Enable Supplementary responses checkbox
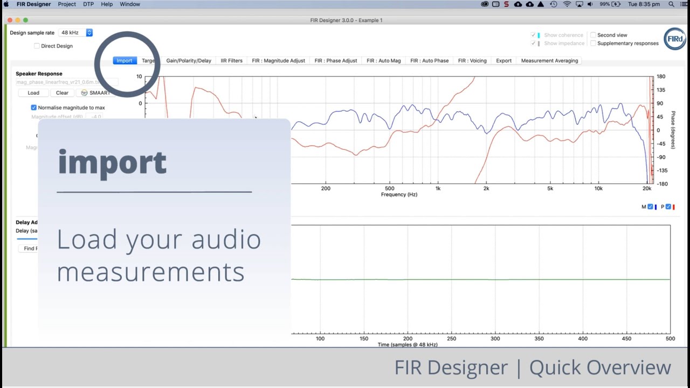The height and width of the screenshot is (388, 690). click(x=593, y=43)
